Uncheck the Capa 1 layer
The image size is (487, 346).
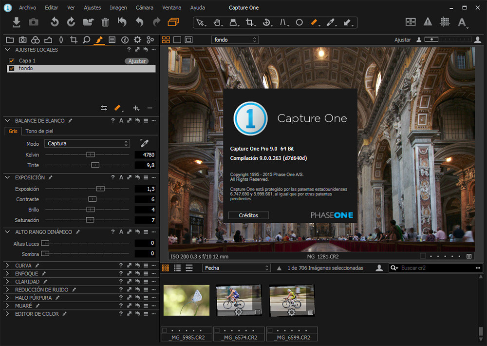[12, 60]
